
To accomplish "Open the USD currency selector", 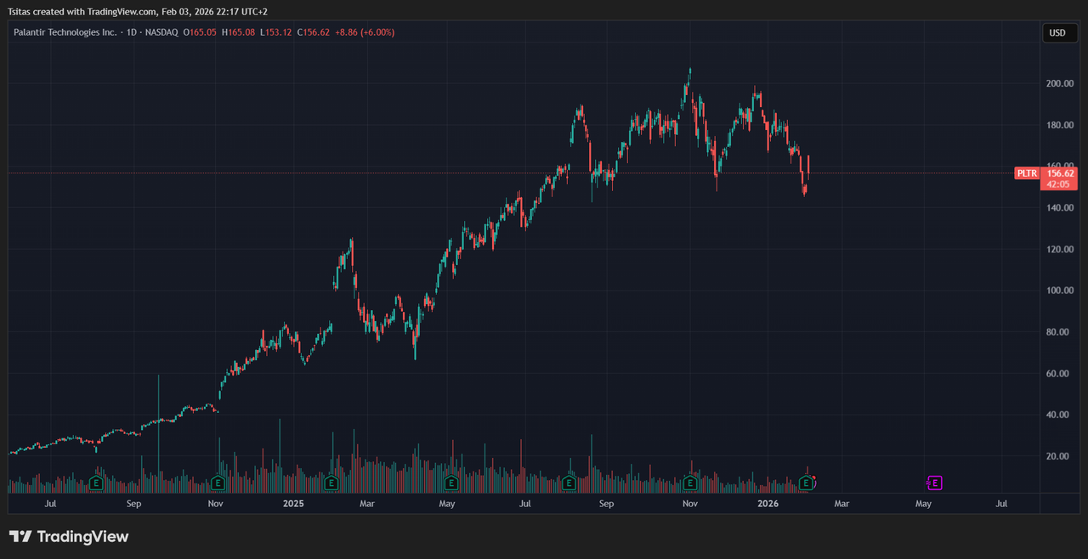I will tap(1057, 33).
